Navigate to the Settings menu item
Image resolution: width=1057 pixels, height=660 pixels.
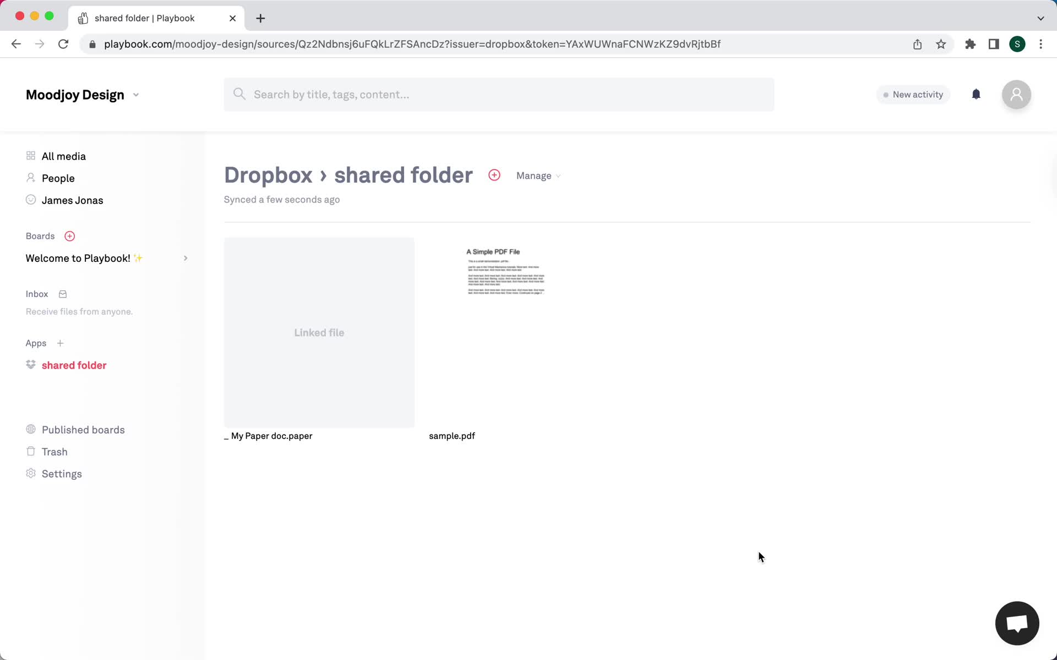(61, 473)
